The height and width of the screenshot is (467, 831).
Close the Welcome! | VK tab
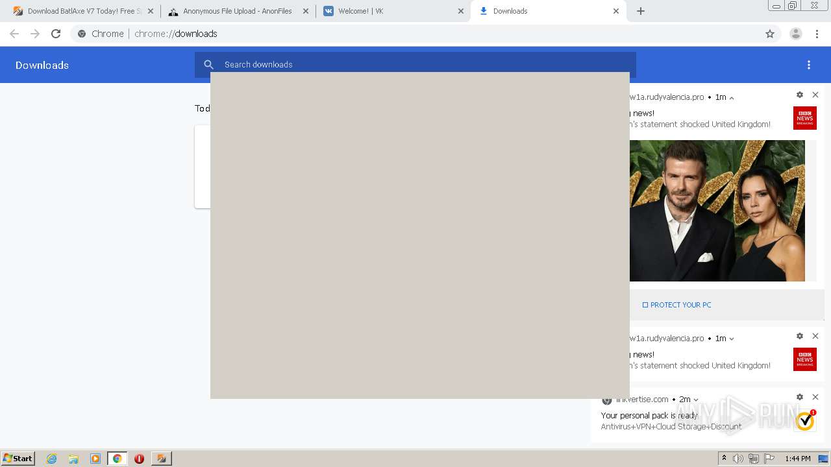click(461, 11)
